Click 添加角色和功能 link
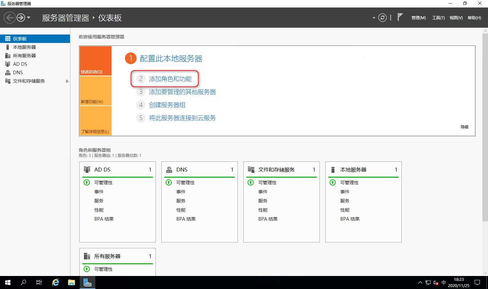The width and height of the screenshot is (488, 289). pos(170,79)
